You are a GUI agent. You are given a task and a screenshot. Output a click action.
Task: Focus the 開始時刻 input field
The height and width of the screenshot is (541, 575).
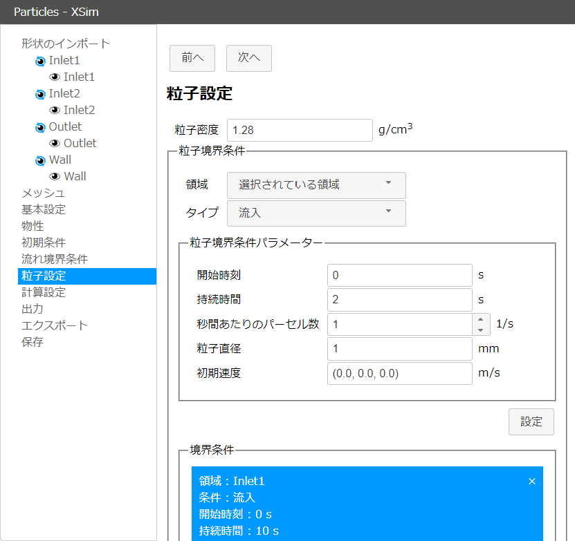point(400,275)
